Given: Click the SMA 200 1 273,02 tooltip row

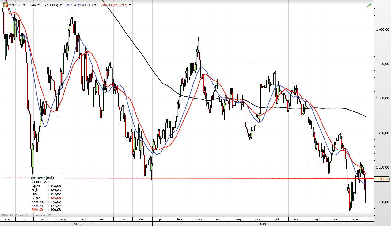Looking at the screenshot, I should coord(46,202).
